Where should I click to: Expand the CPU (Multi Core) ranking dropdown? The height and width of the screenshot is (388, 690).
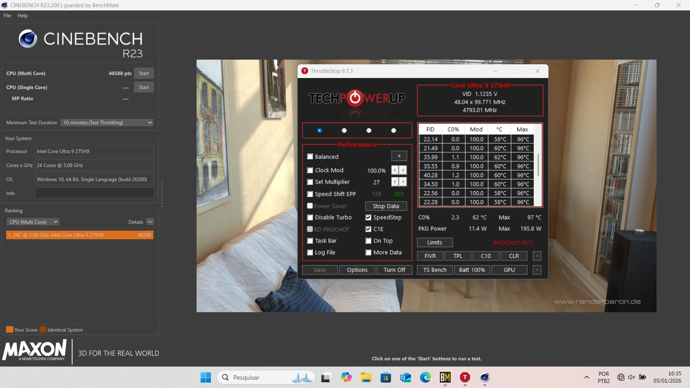click(33, 222)
